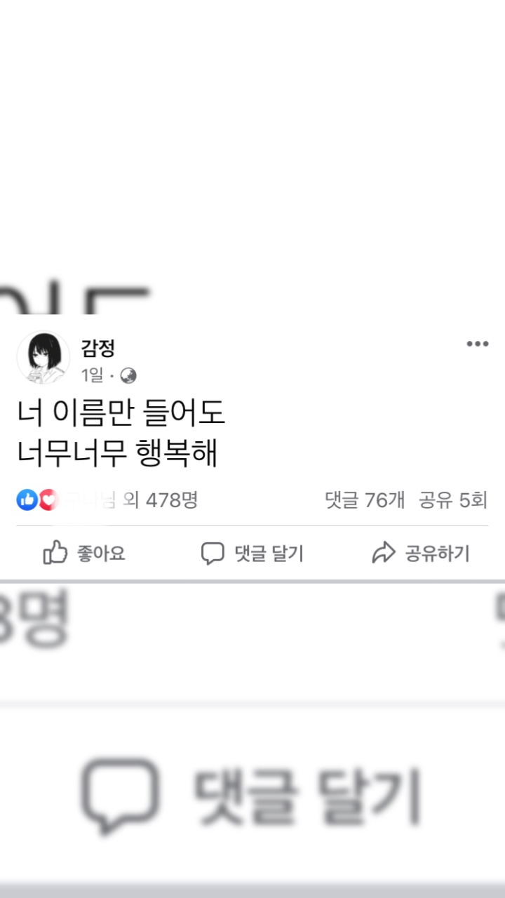Tap the 좋아요 label text

point(101,554)
